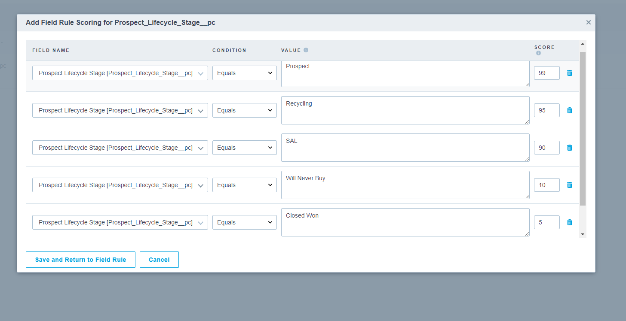Remove the SAL rule using trash icon
This screenshot has width=626, height=321.
(x=570, y=148)
